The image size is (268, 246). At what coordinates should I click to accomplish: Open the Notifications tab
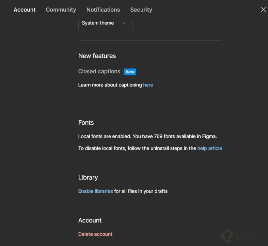coord(103,10)
